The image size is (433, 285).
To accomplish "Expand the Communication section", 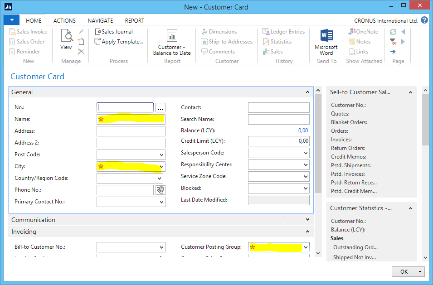I will 307,220.
